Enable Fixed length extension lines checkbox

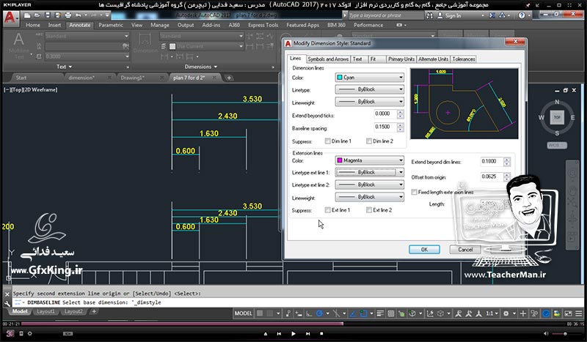coord(414,192)
